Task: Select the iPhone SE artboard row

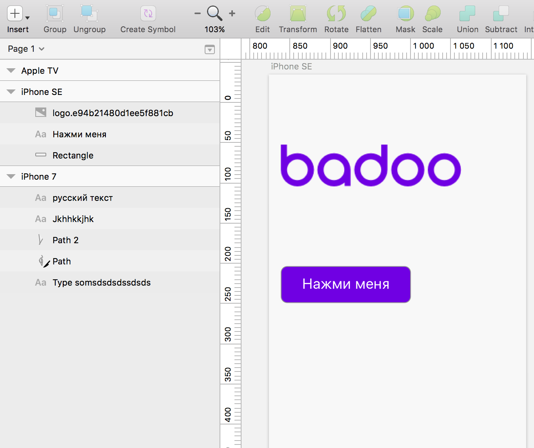Action: click(110, 92)
